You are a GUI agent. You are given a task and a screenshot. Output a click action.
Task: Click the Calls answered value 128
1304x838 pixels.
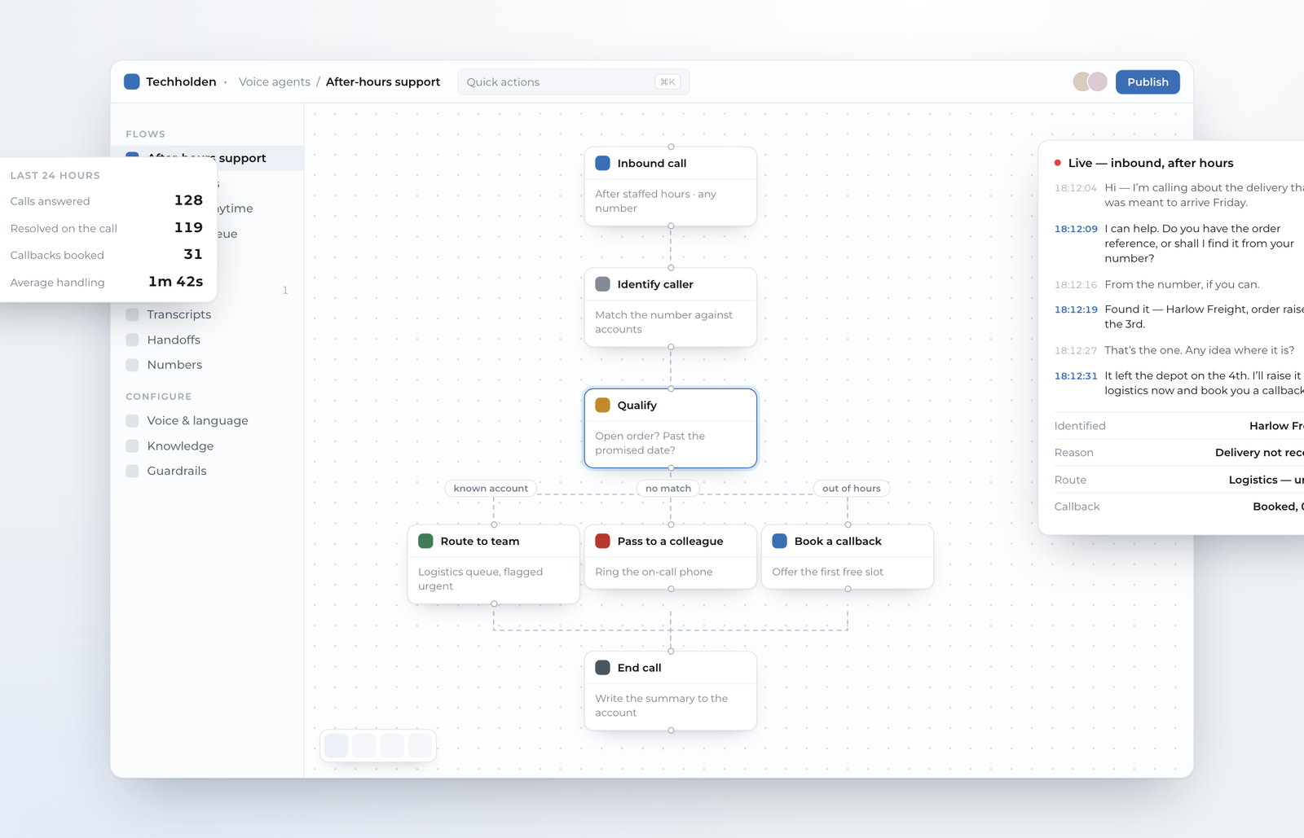coord(188,200)
